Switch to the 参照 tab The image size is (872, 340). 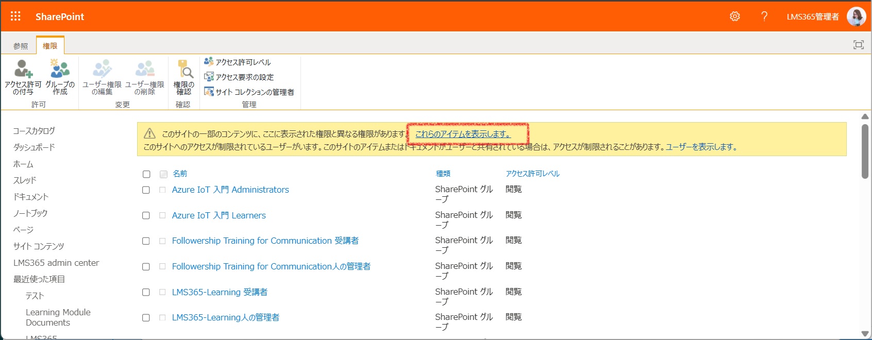point(21,46)
